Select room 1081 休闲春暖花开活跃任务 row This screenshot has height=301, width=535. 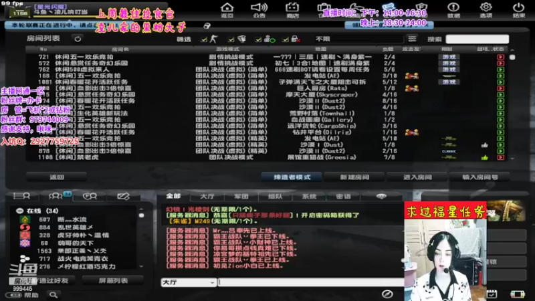click(267, 82)
